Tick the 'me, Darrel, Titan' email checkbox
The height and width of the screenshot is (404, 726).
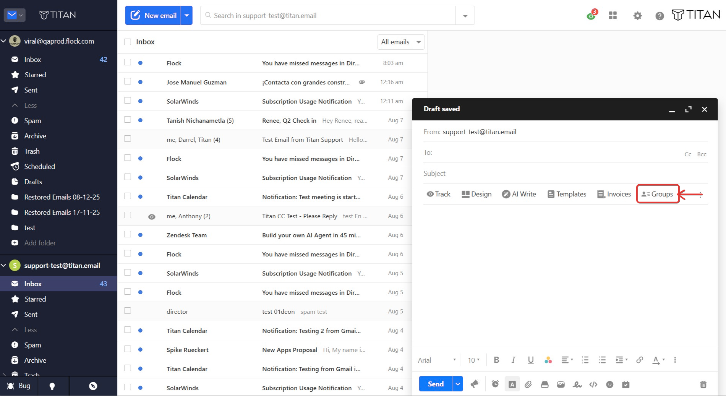click(x=128, y=139)
